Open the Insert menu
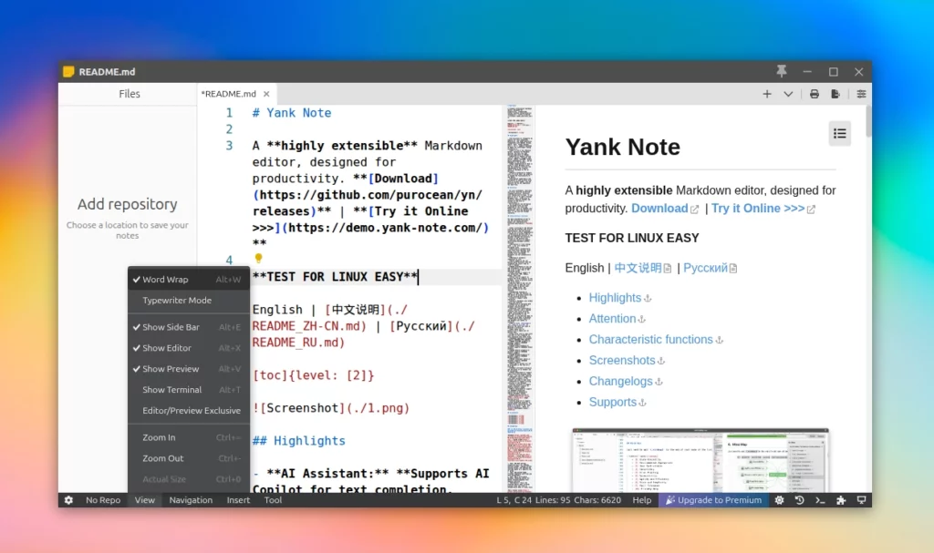This screenshot has width=934, height=553. [x=238, y=500]
